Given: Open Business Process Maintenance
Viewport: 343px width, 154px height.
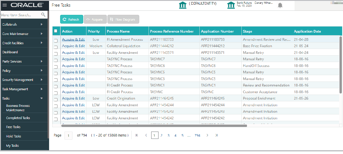Looking at the screenshot, I should [x=18, y=108].
